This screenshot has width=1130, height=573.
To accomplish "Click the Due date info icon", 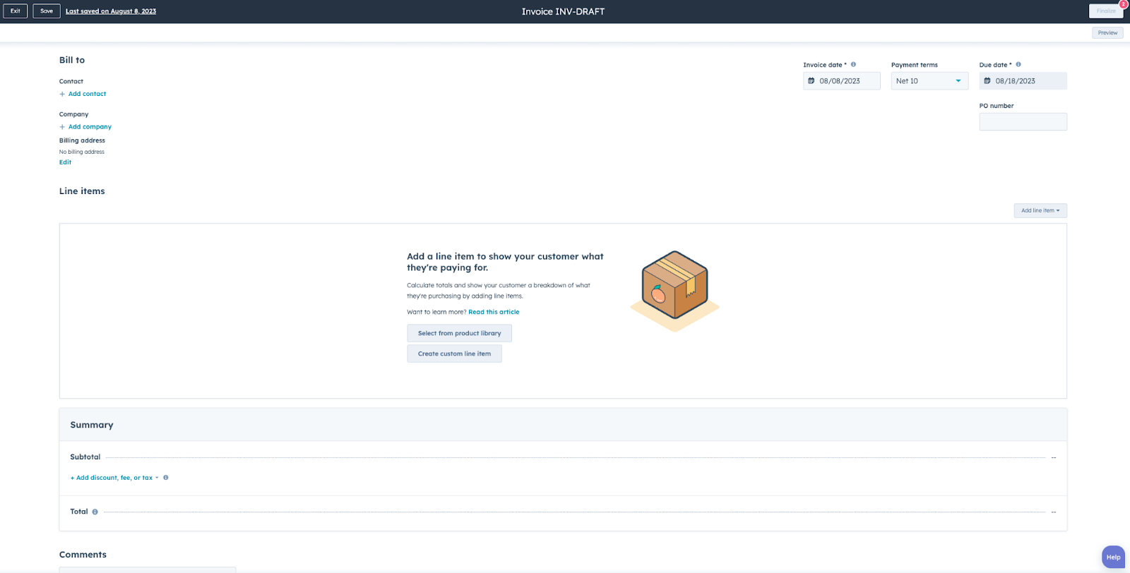I will pos(1018,65).
